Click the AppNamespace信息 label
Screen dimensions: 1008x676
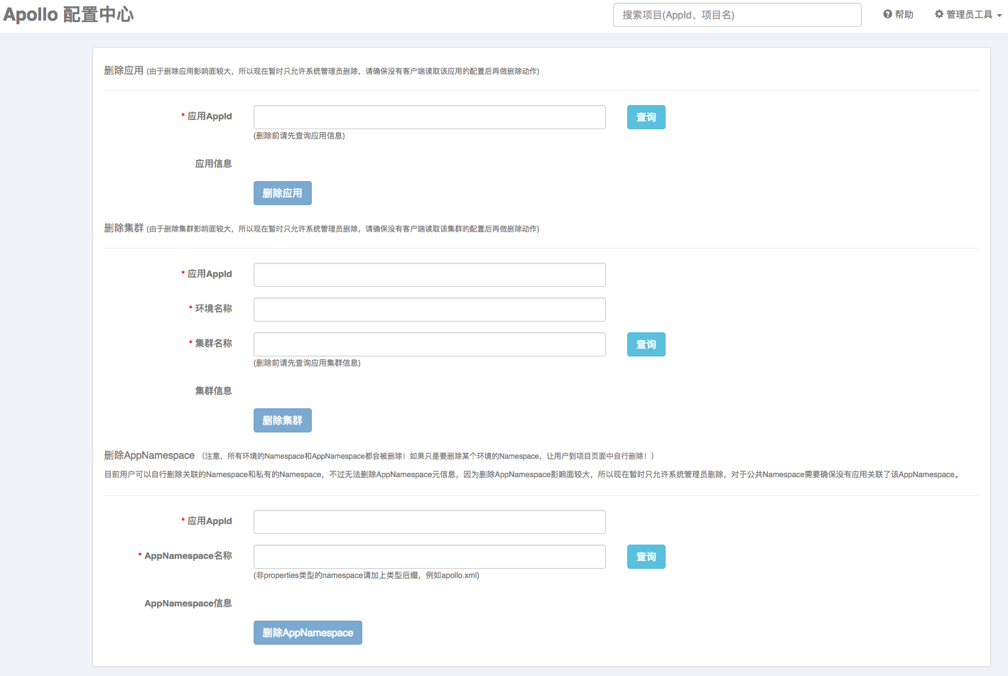[x=188, y=604]
